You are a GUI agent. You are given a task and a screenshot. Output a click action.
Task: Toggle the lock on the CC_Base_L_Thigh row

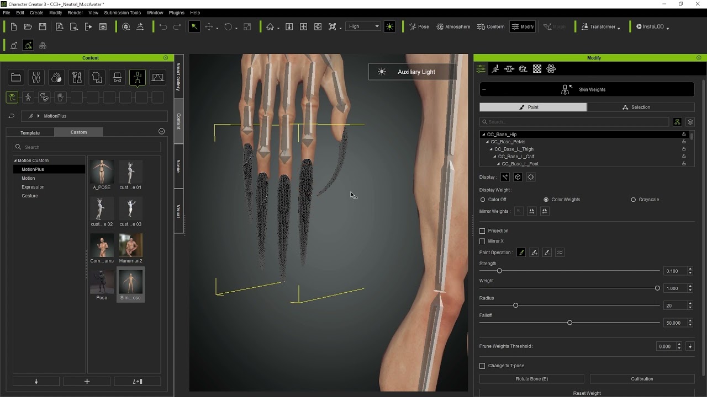click(x=684, y=149)
